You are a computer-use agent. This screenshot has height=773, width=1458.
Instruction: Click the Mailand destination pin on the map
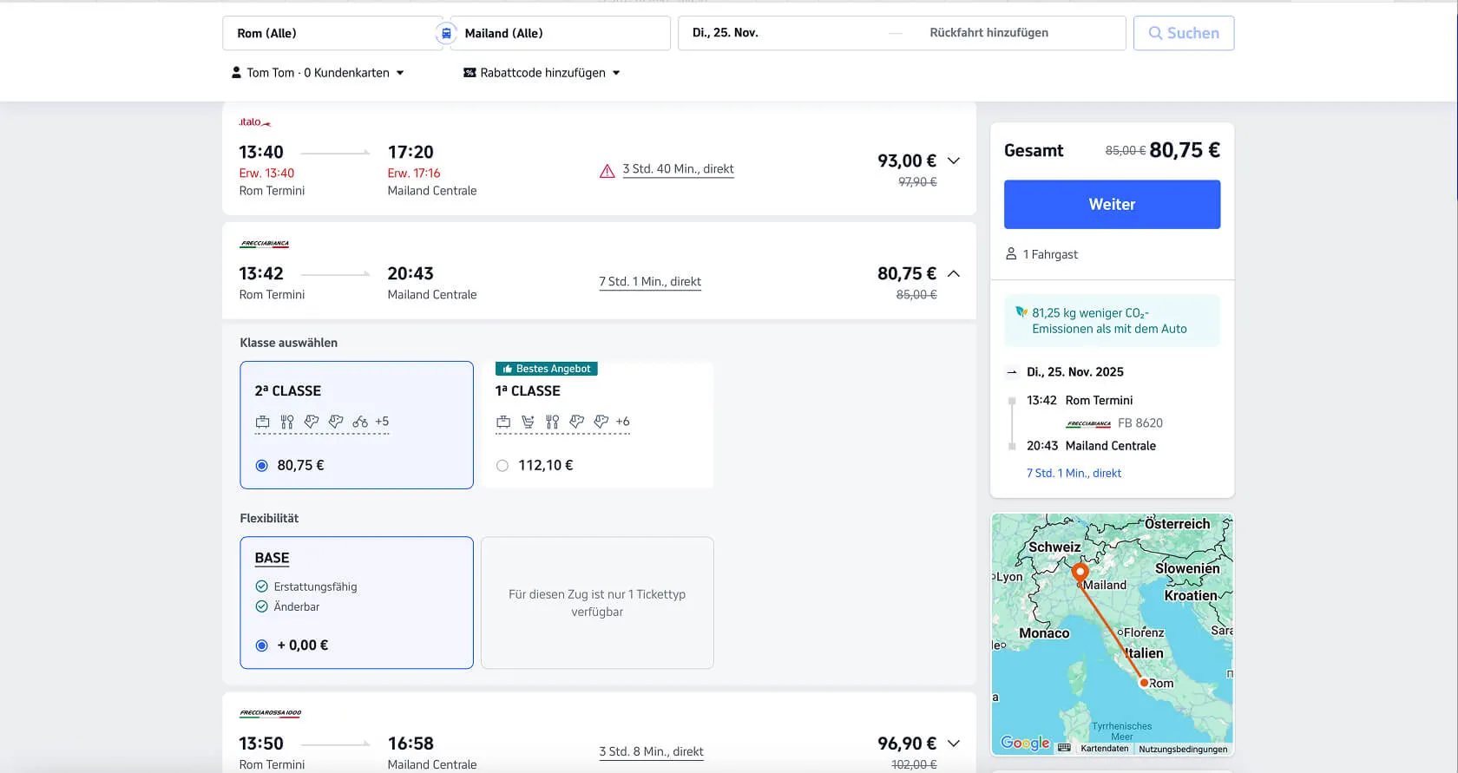click(x=1080, y=573)
